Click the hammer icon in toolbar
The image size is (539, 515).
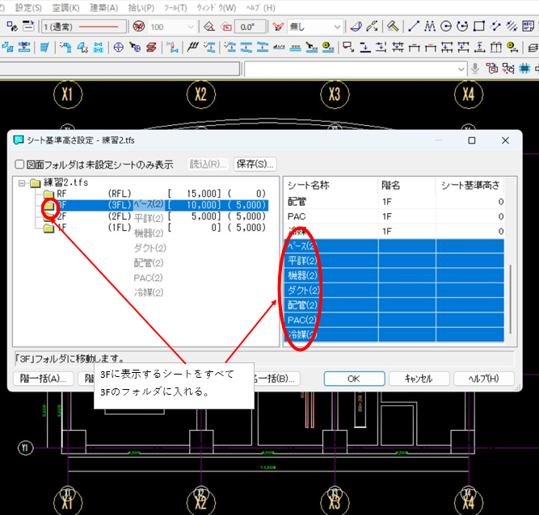[x=392, y=26]
